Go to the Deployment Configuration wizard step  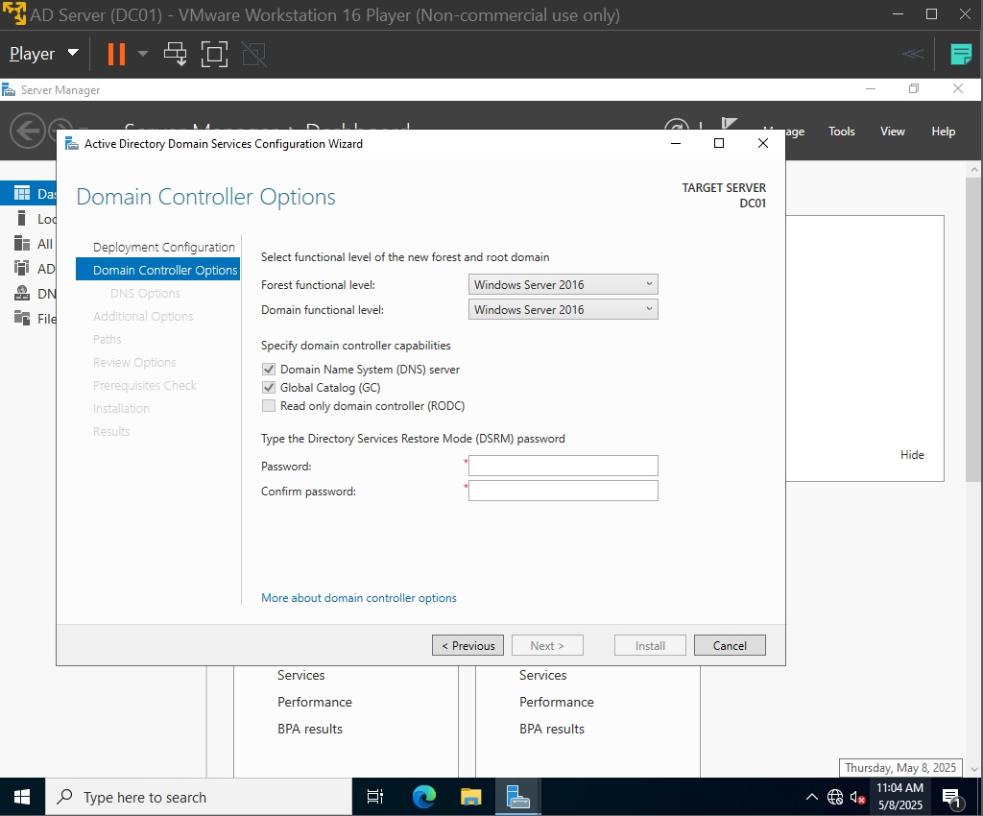tap(163, 248)
